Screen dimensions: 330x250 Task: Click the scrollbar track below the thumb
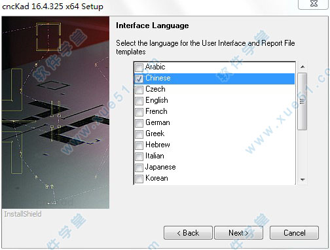pos(302,152)
